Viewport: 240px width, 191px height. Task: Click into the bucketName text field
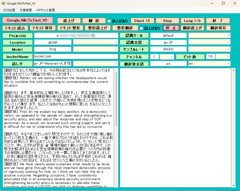pyautogui.click(x=76, y=56)
